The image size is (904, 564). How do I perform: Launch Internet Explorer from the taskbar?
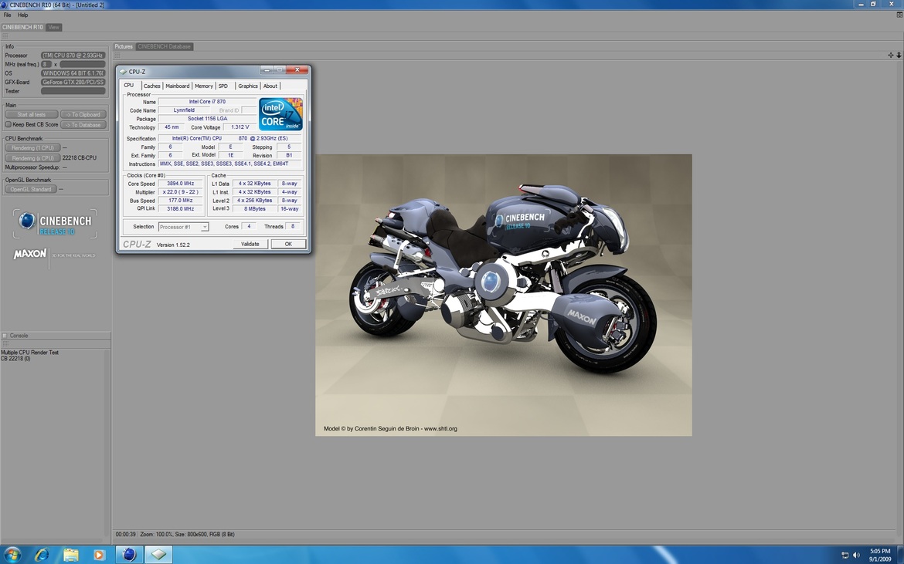pos(42,555)
